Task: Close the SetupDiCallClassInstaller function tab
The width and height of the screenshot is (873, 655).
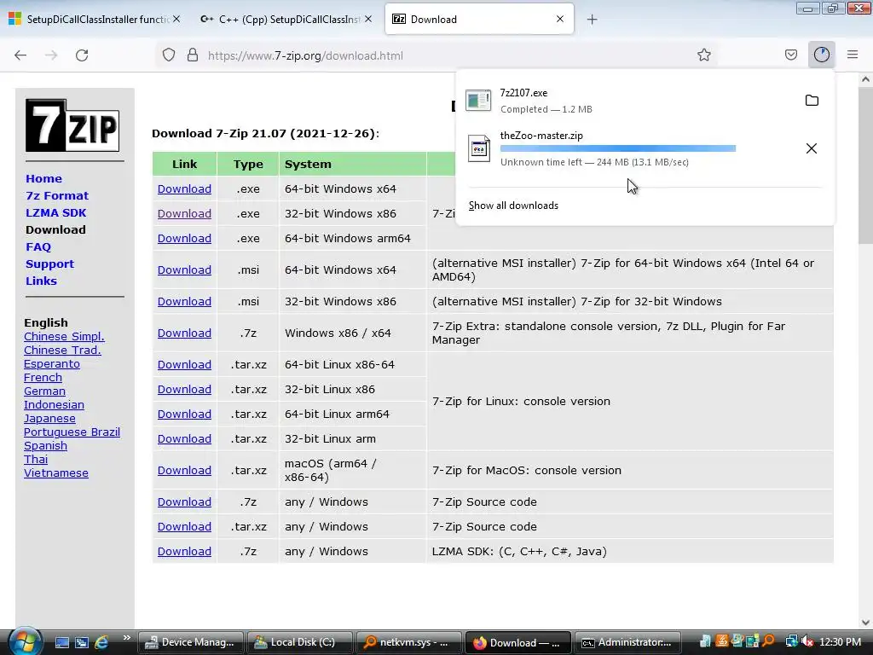Action: click(x=176, y=19)
